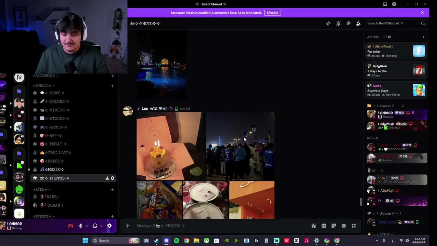
Task: Click the Windows Start button
Action: click(85, 241)
